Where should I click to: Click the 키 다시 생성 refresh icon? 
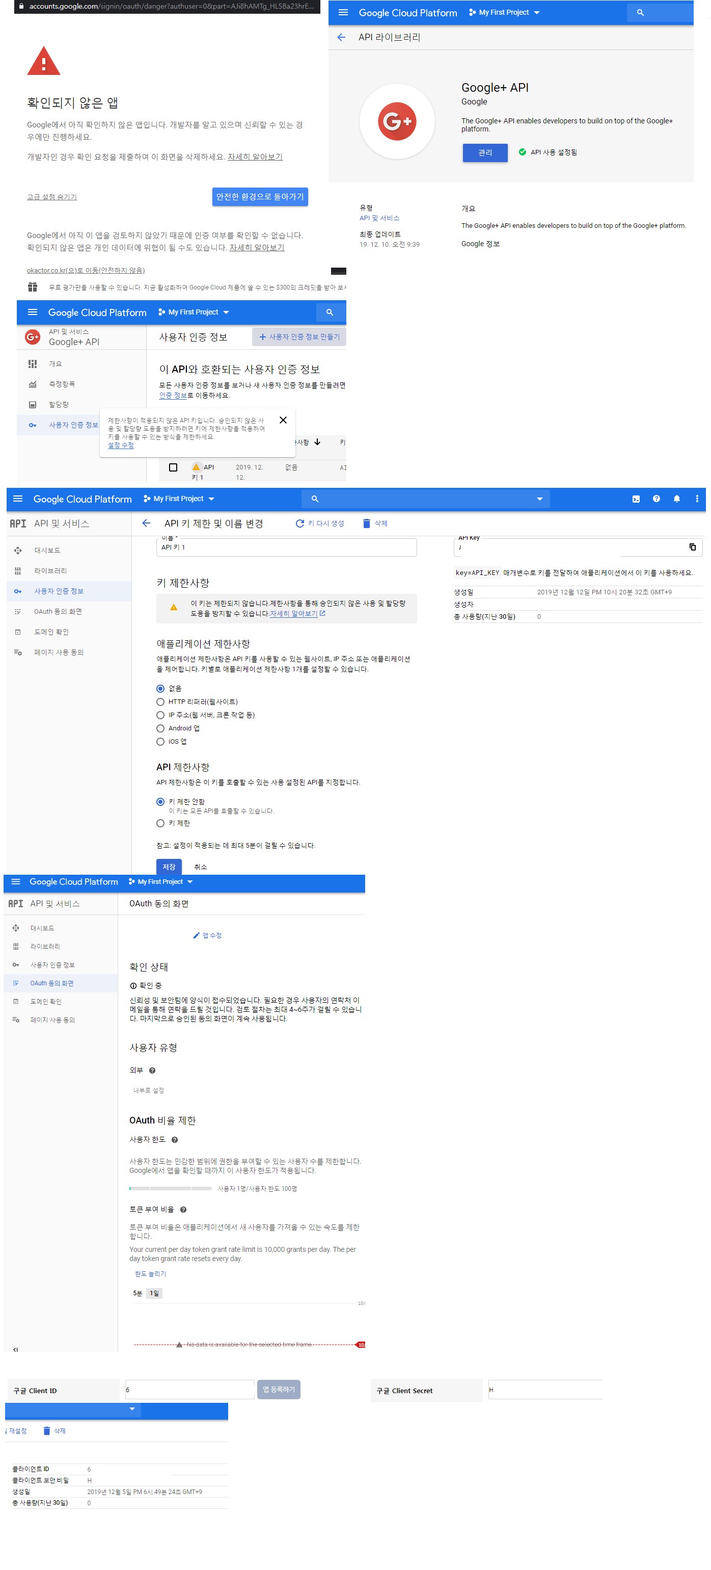[299, 524]
